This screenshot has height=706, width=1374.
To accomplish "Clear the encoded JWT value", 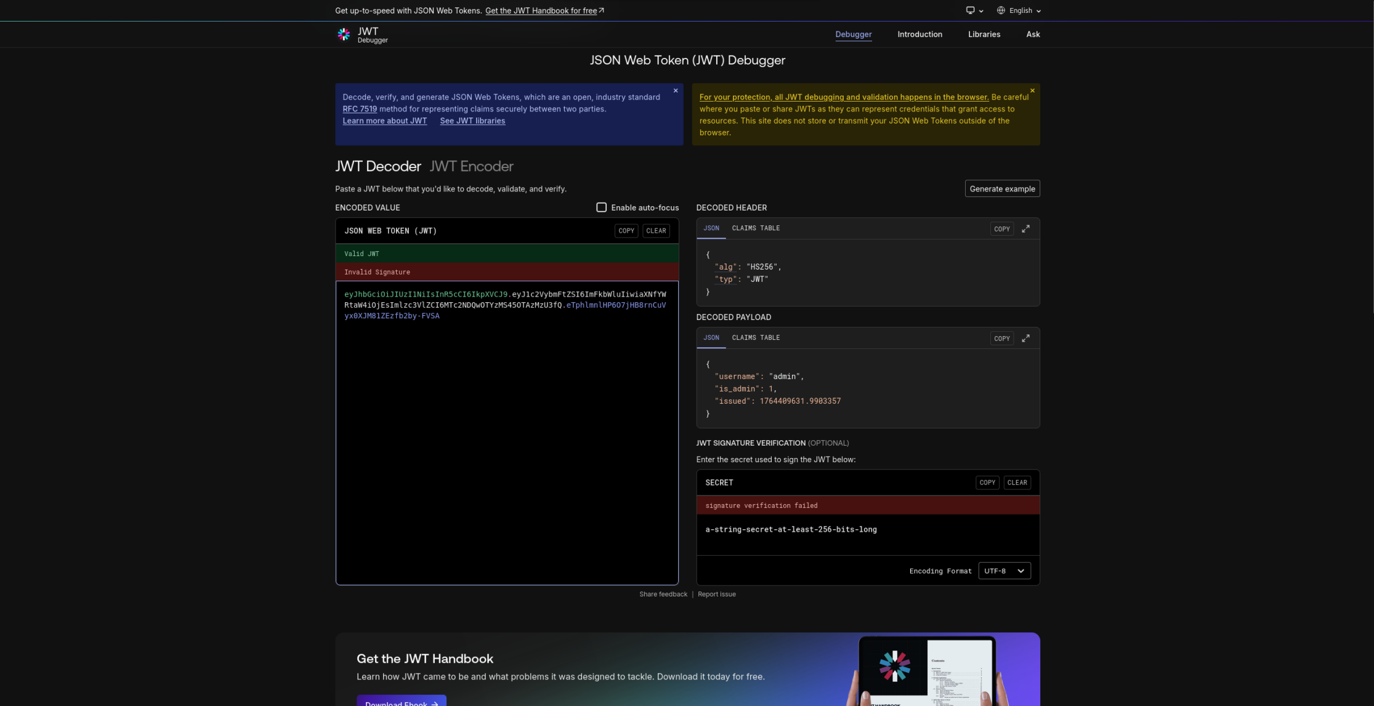I will click(x=656, y=231).
